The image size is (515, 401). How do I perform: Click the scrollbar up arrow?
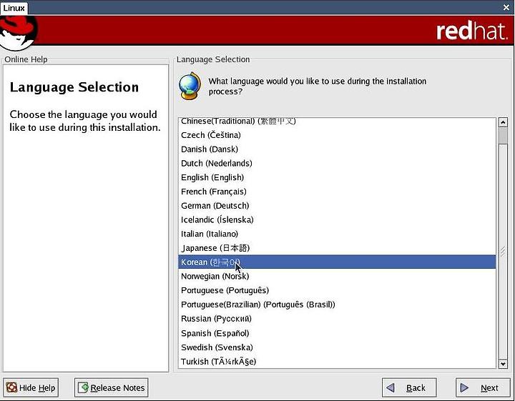click(503, 123)
